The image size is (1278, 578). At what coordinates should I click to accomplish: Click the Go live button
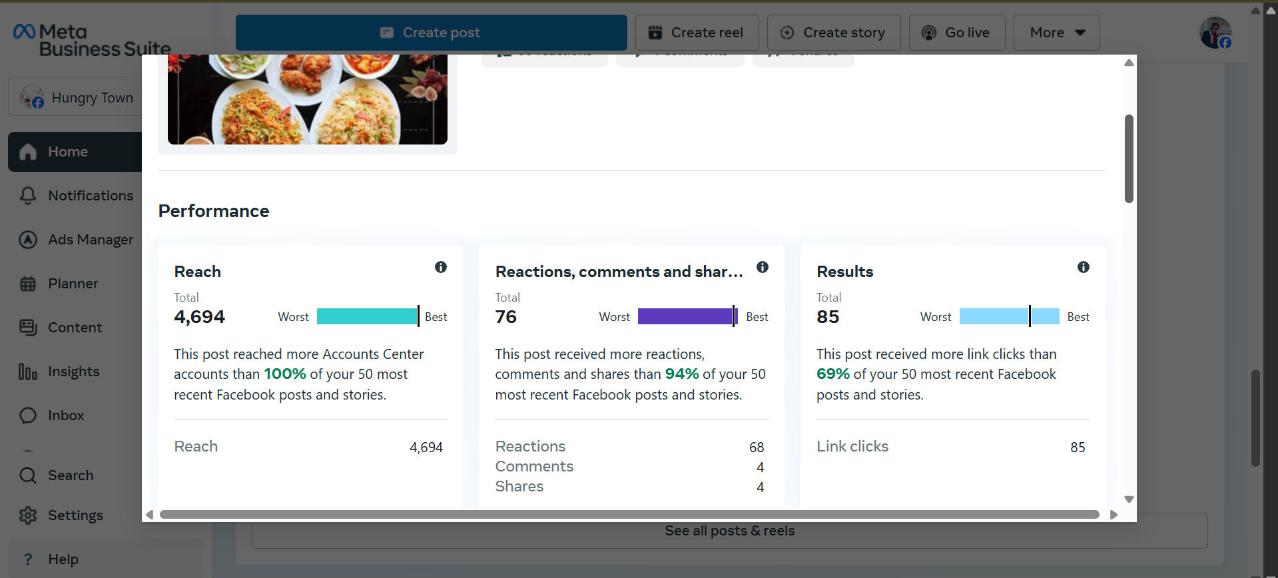[x=957, y=33]
